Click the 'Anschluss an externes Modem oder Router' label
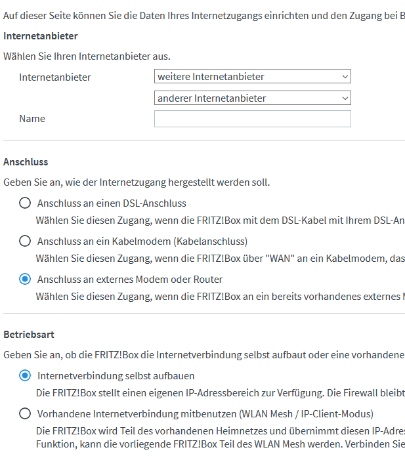Image resolution: width=405 pixels, height=460 pixels. coord(130,280)
